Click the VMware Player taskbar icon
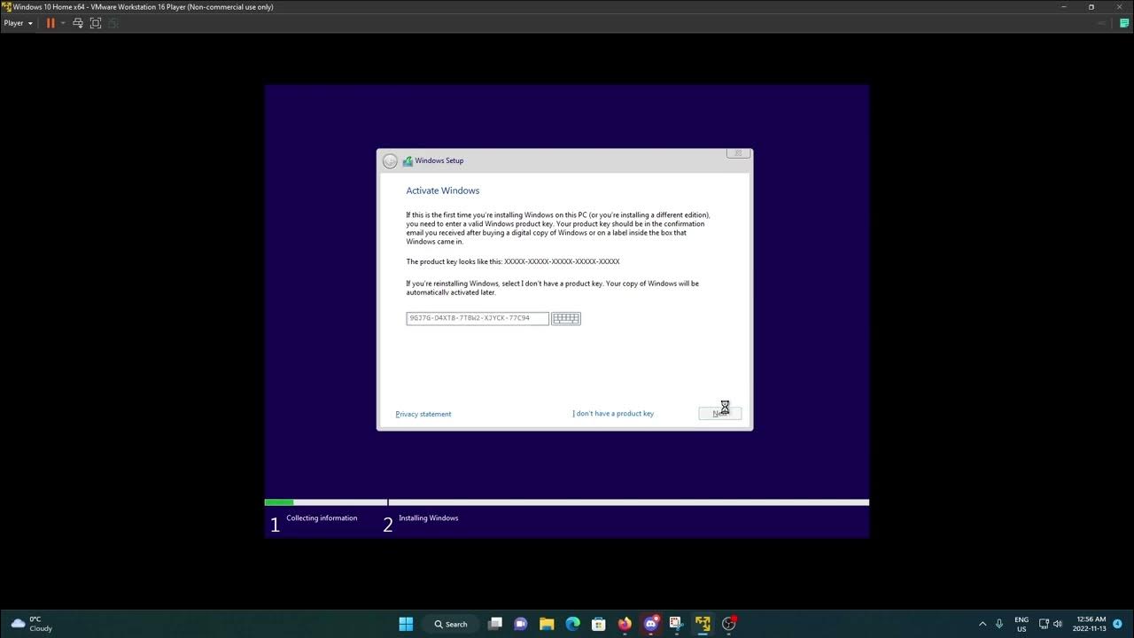 (x=703, y=624)
